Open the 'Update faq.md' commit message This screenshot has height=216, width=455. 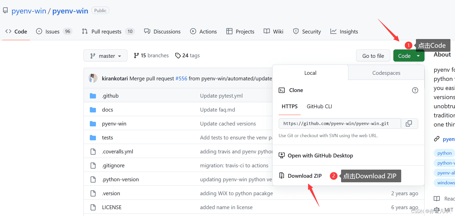(x=217, y=110)
